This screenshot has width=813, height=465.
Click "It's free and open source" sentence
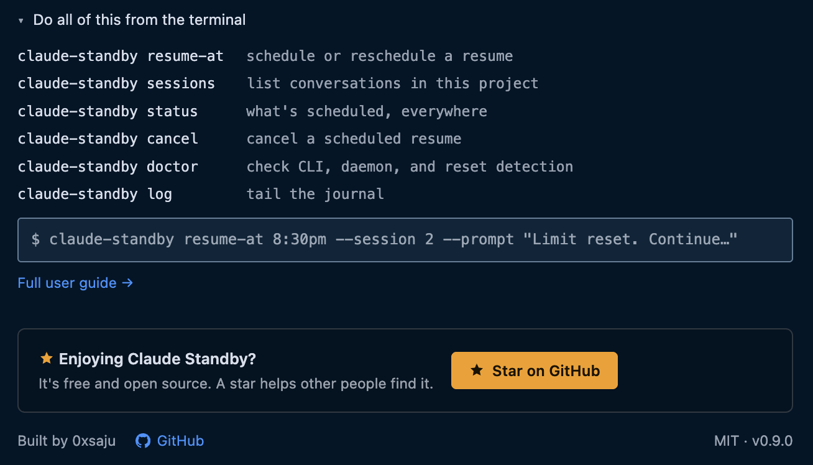[236, 383]
